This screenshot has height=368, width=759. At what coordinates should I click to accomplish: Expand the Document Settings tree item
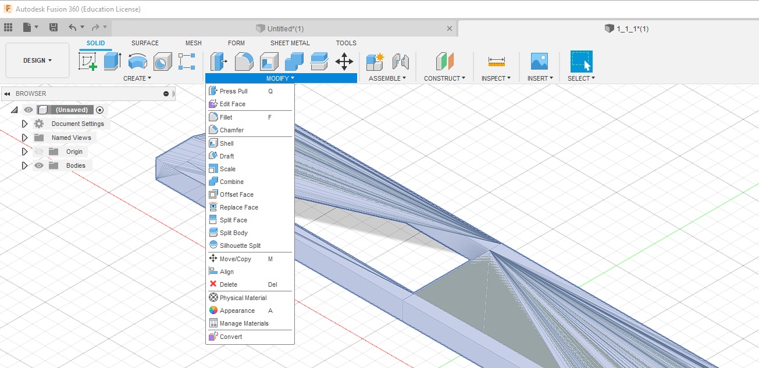tap(24, 124)
